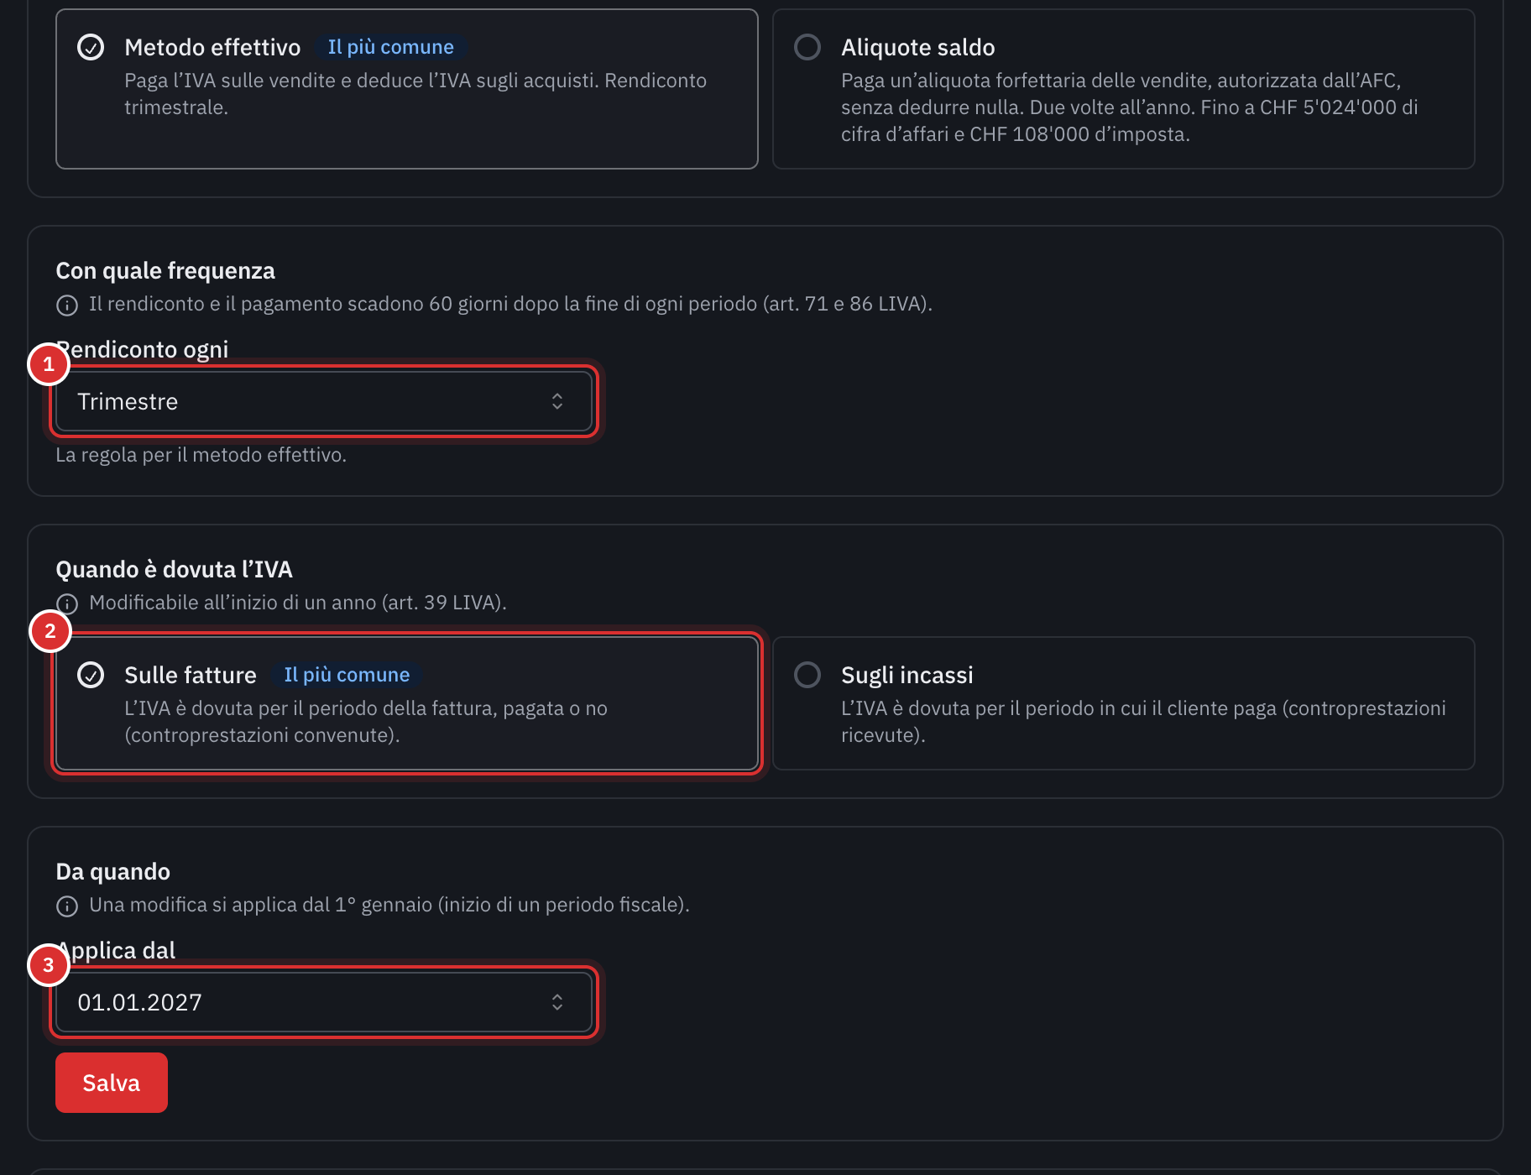Screen dimensions: 1531x1175
Task: Click the Il più comune badge on Metodo effettivo
Action: [x=390, y=47]
